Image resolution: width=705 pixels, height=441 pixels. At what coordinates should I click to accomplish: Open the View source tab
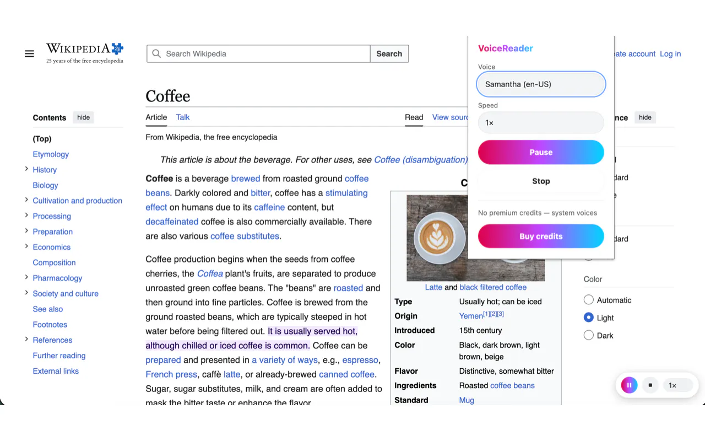[450, 117]
